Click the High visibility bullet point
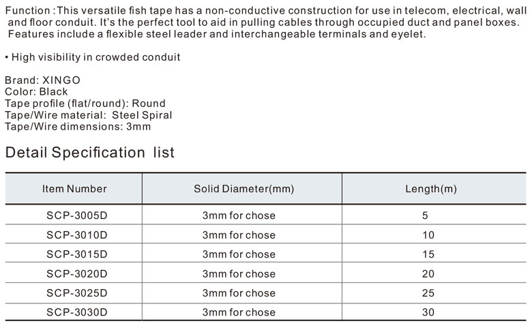This screenshot has height=330, width=532. click(x=92, y=57)
